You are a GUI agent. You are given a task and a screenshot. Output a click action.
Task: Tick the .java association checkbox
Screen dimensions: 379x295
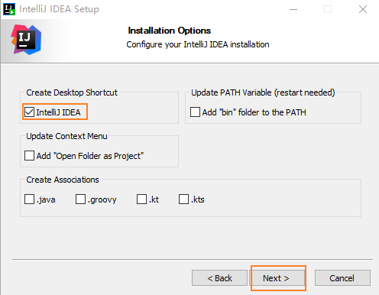(x=29, y=199)
